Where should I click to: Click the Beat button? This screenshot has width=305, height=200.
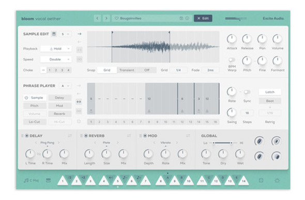coord(270,101)
